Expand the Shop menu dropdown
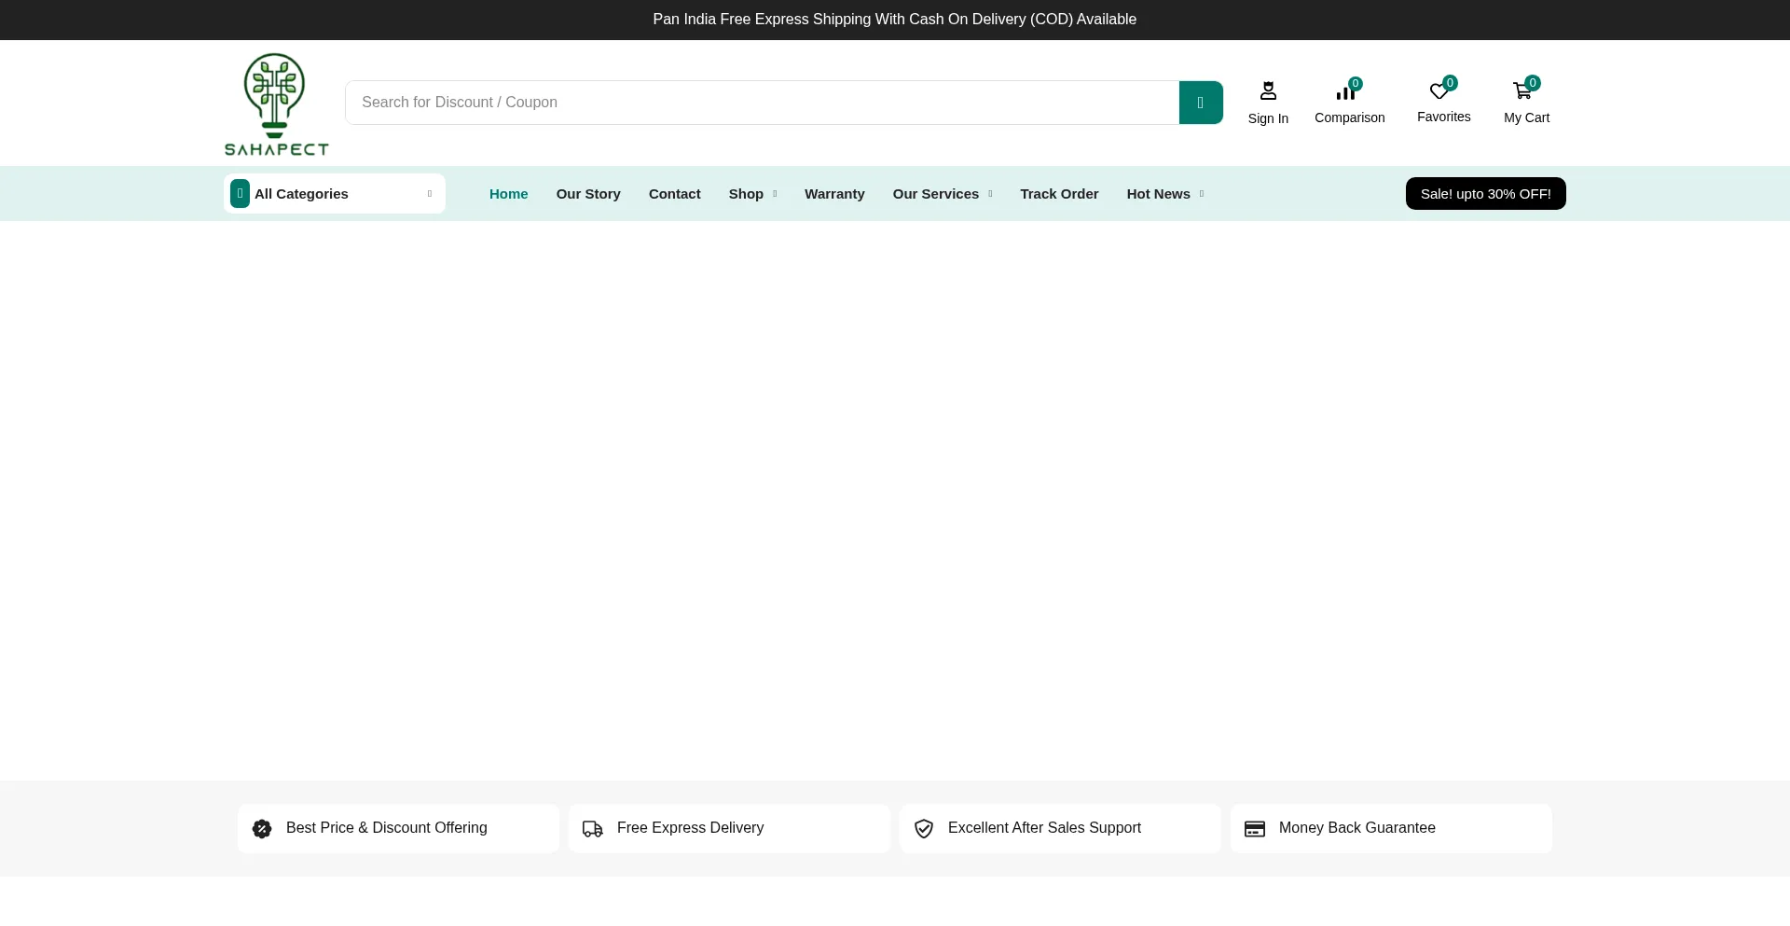 (752, 194)
